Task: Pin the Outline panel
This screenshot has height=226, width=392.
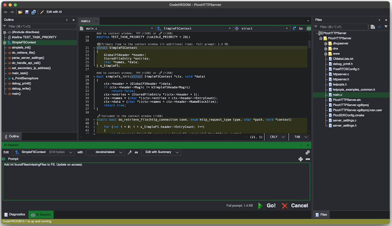Action: coord(67,20)
